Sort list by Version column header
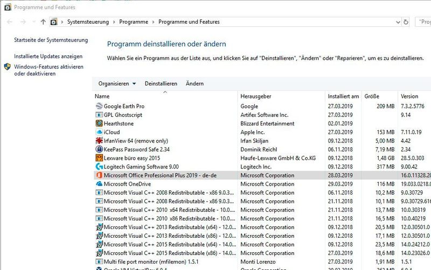This screenshot has height=270, width=431. click(414, 96)
